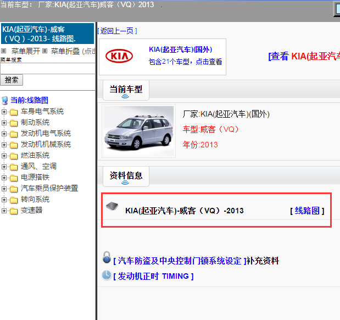Select the 资料信息 tab
The image size is (340, 320).
(126, 176)
